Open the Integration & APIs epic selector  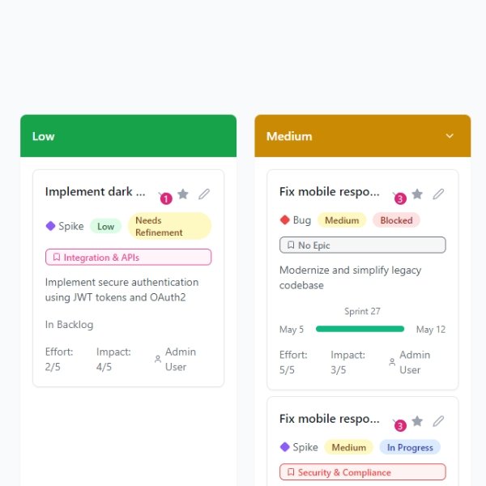128,258
